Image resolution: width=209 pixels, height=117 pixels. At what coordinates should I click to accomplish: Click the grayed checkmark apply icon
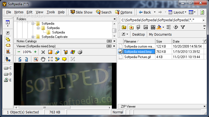click(73, 59)
